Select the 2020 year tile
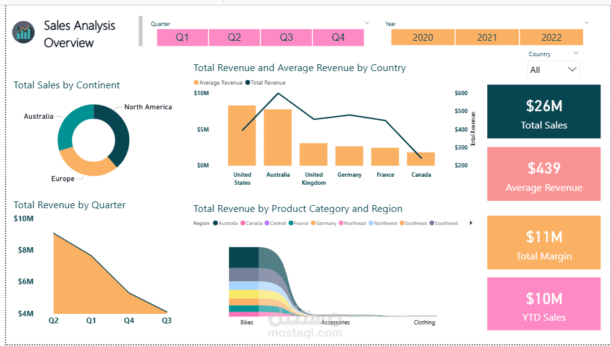Image resolution: width=611 pixels, height=346 pixels. click(423, 37)
